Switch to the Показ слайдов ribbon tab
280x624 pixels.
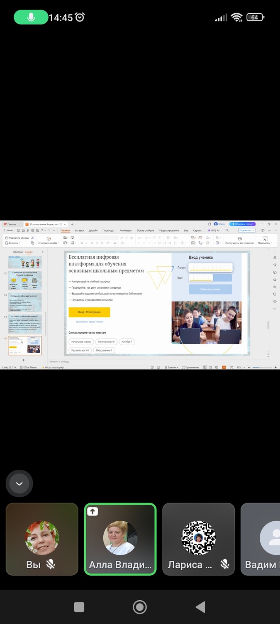point(146,230)
